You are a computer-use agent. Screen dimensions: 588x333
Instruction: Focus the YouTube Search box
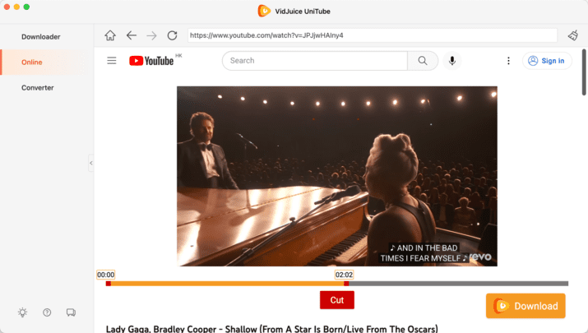pos(315,60)
